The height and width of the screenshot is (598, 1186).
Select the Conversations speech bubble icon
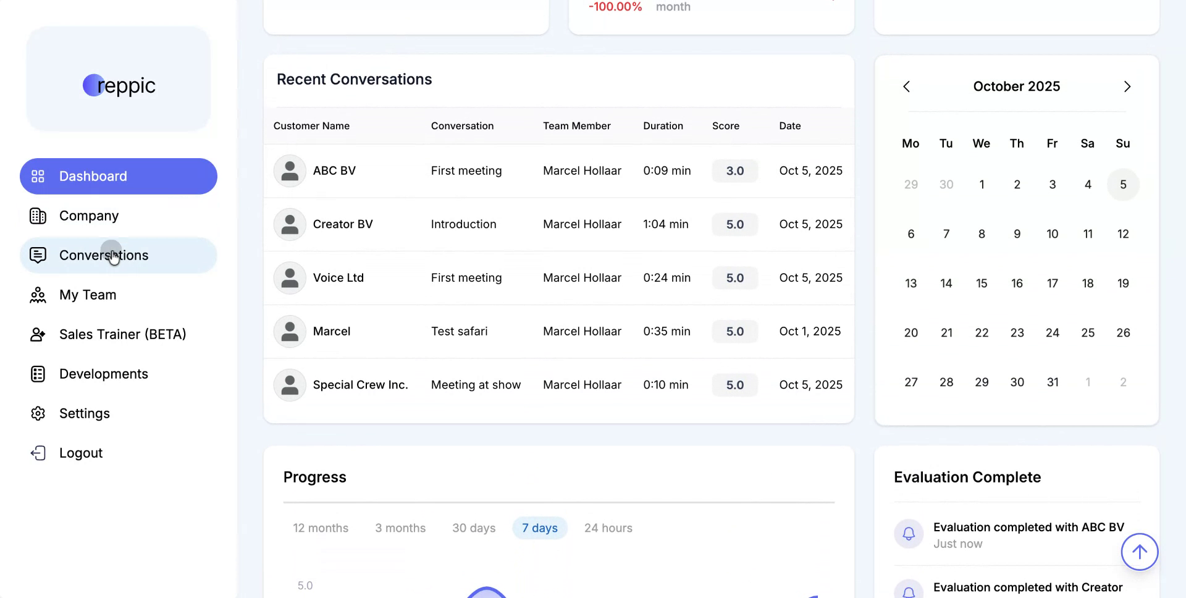point(38,255)
